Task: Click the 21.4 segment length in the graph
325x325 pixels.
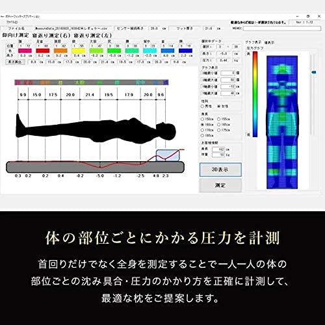Action: coord(90,95)
